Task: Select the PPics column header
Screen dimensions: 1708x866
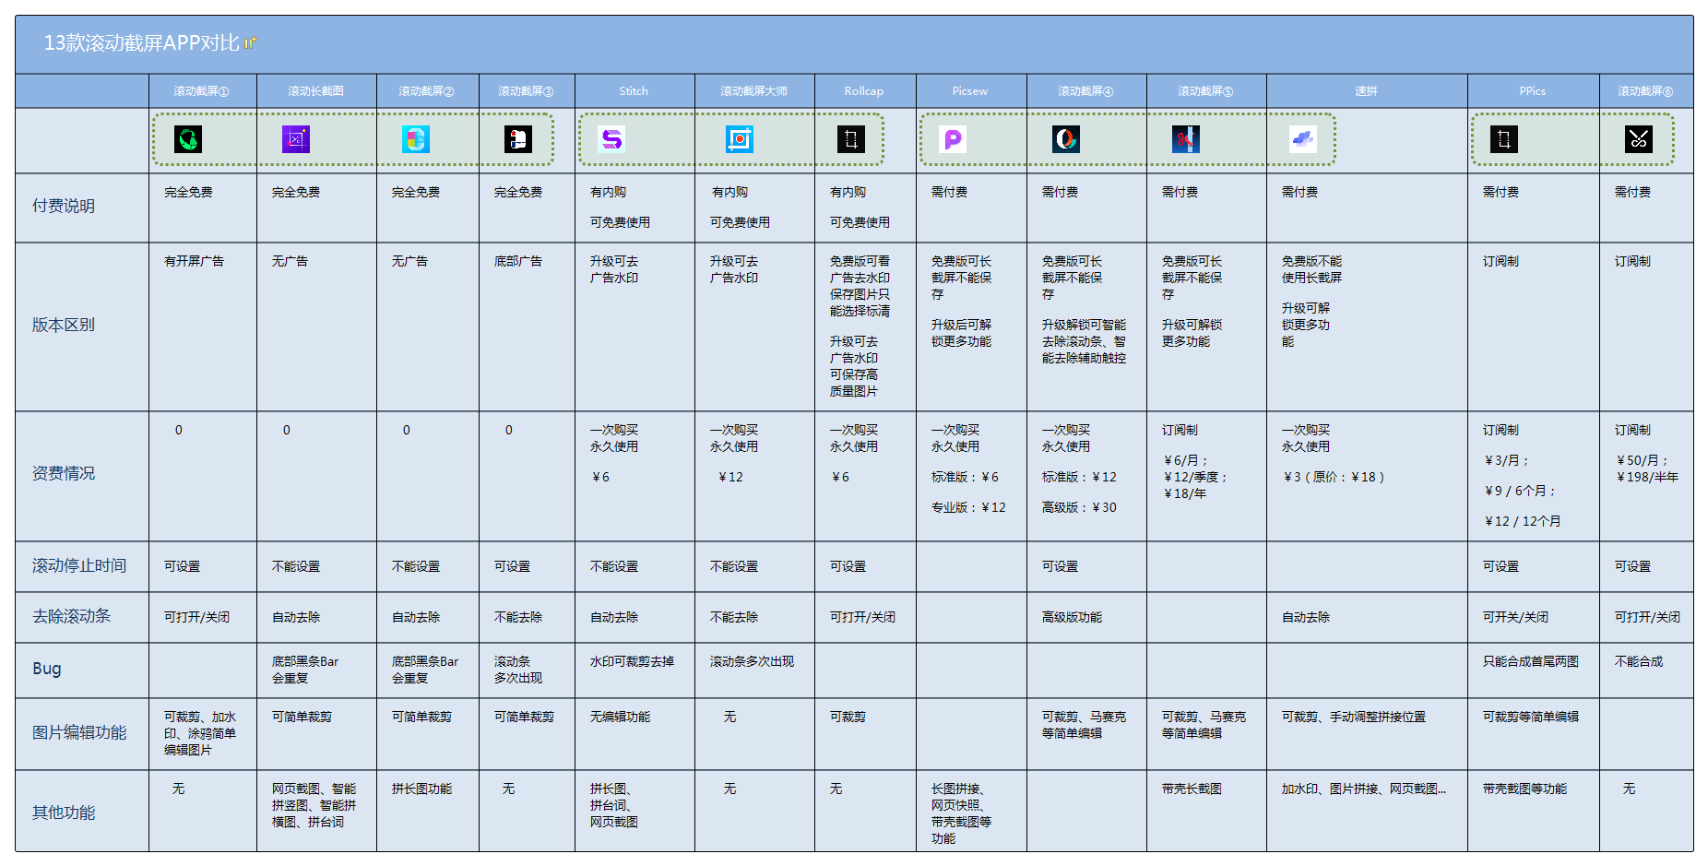Action: click(1533, 91)
